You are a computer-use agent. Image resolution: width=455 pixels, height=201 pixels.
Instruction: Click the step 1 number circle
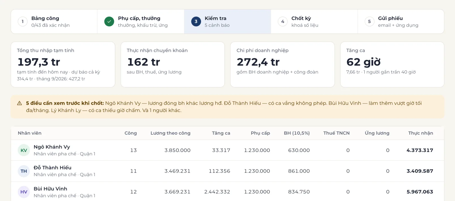tap(22, 22)
